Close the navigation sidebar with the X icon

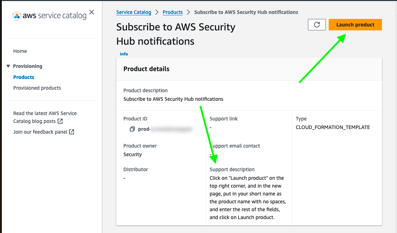(92, 12)
